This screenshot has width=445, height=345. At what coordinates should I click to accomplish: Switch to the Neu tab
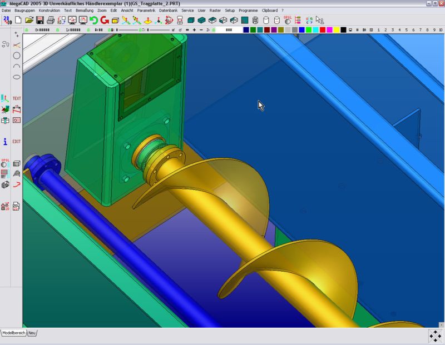[32, 332]
